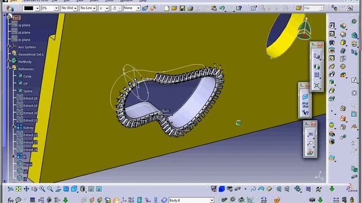Image resolution: width=362 pixels, height=203 pixels.
Task: Select the black color swatch
Action: coord(29,8)
